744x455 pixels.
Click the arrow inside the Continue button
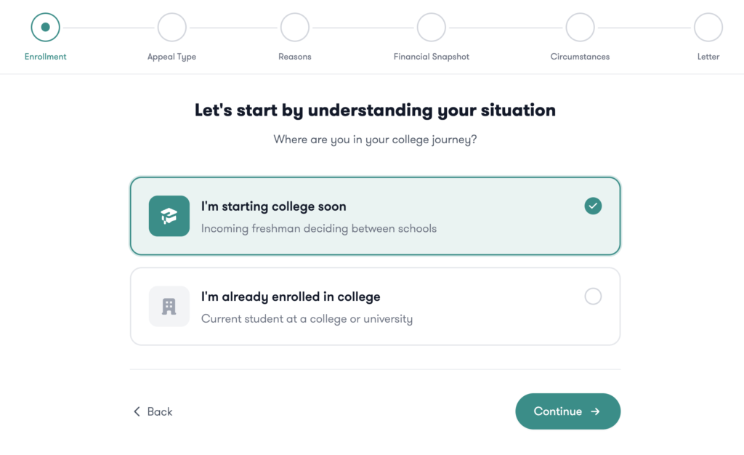tap(596, 411)
